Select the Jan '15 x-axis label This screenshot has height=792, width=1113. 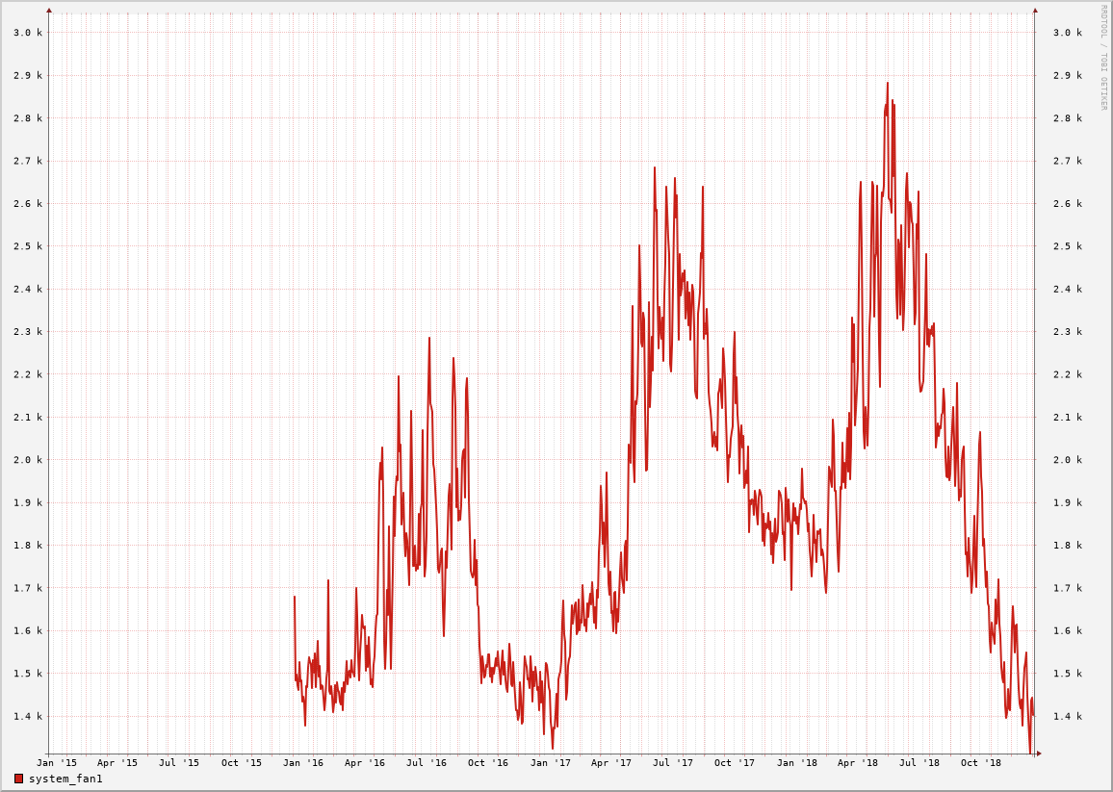[x=57, y=763]
